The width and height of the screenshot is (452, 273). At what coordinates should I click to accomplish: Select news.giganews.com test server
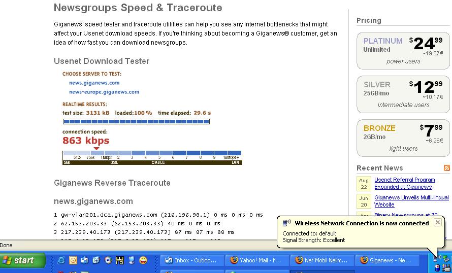coord(94,83)
